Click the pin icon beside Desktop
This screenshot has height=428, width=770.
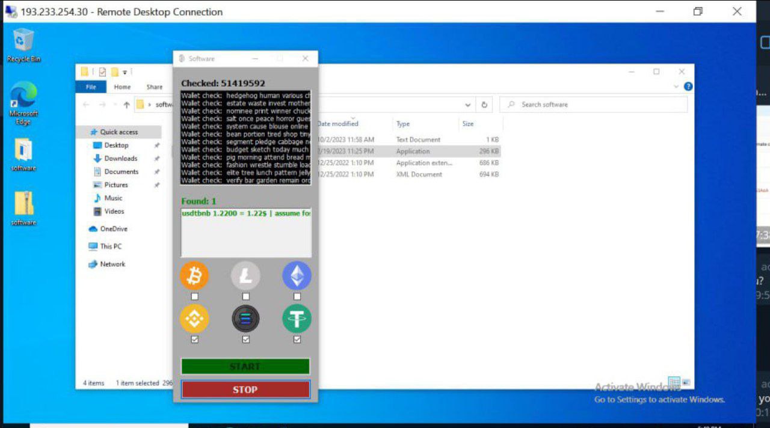coord(157,145)
